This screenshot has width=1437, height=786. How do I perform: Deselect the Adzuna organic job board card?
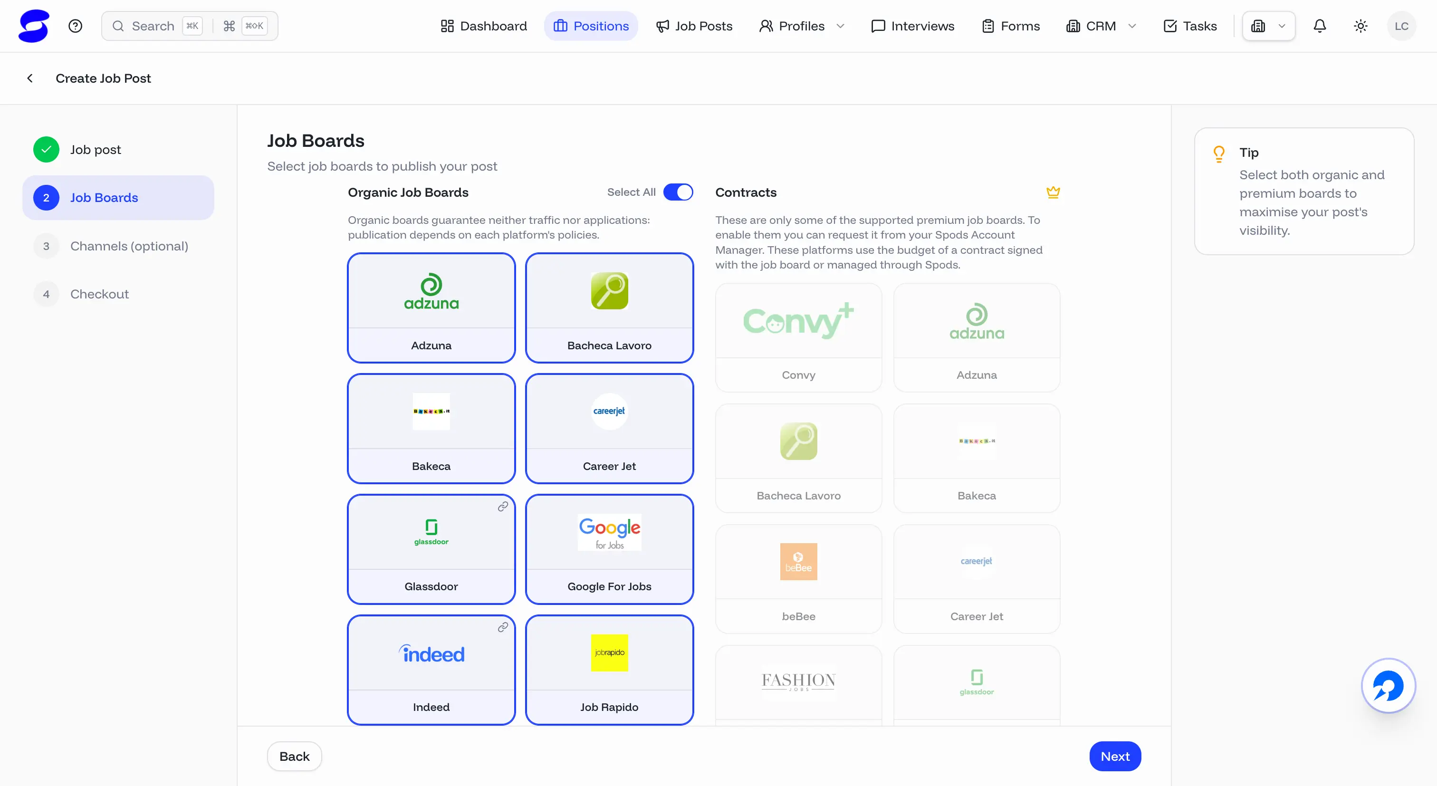pyautogui.click(x=431, y=308)
